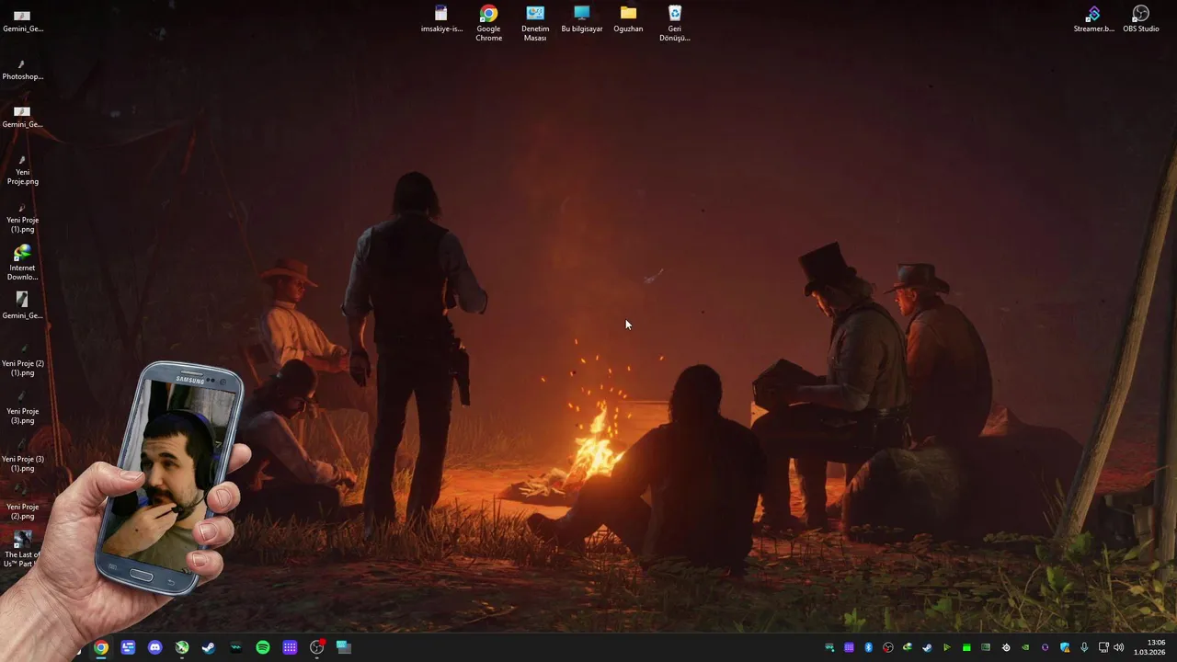Select the Photoshop... file on the desktop
Viewport: 1177px width, 662px height.
(x=22, y=69)
